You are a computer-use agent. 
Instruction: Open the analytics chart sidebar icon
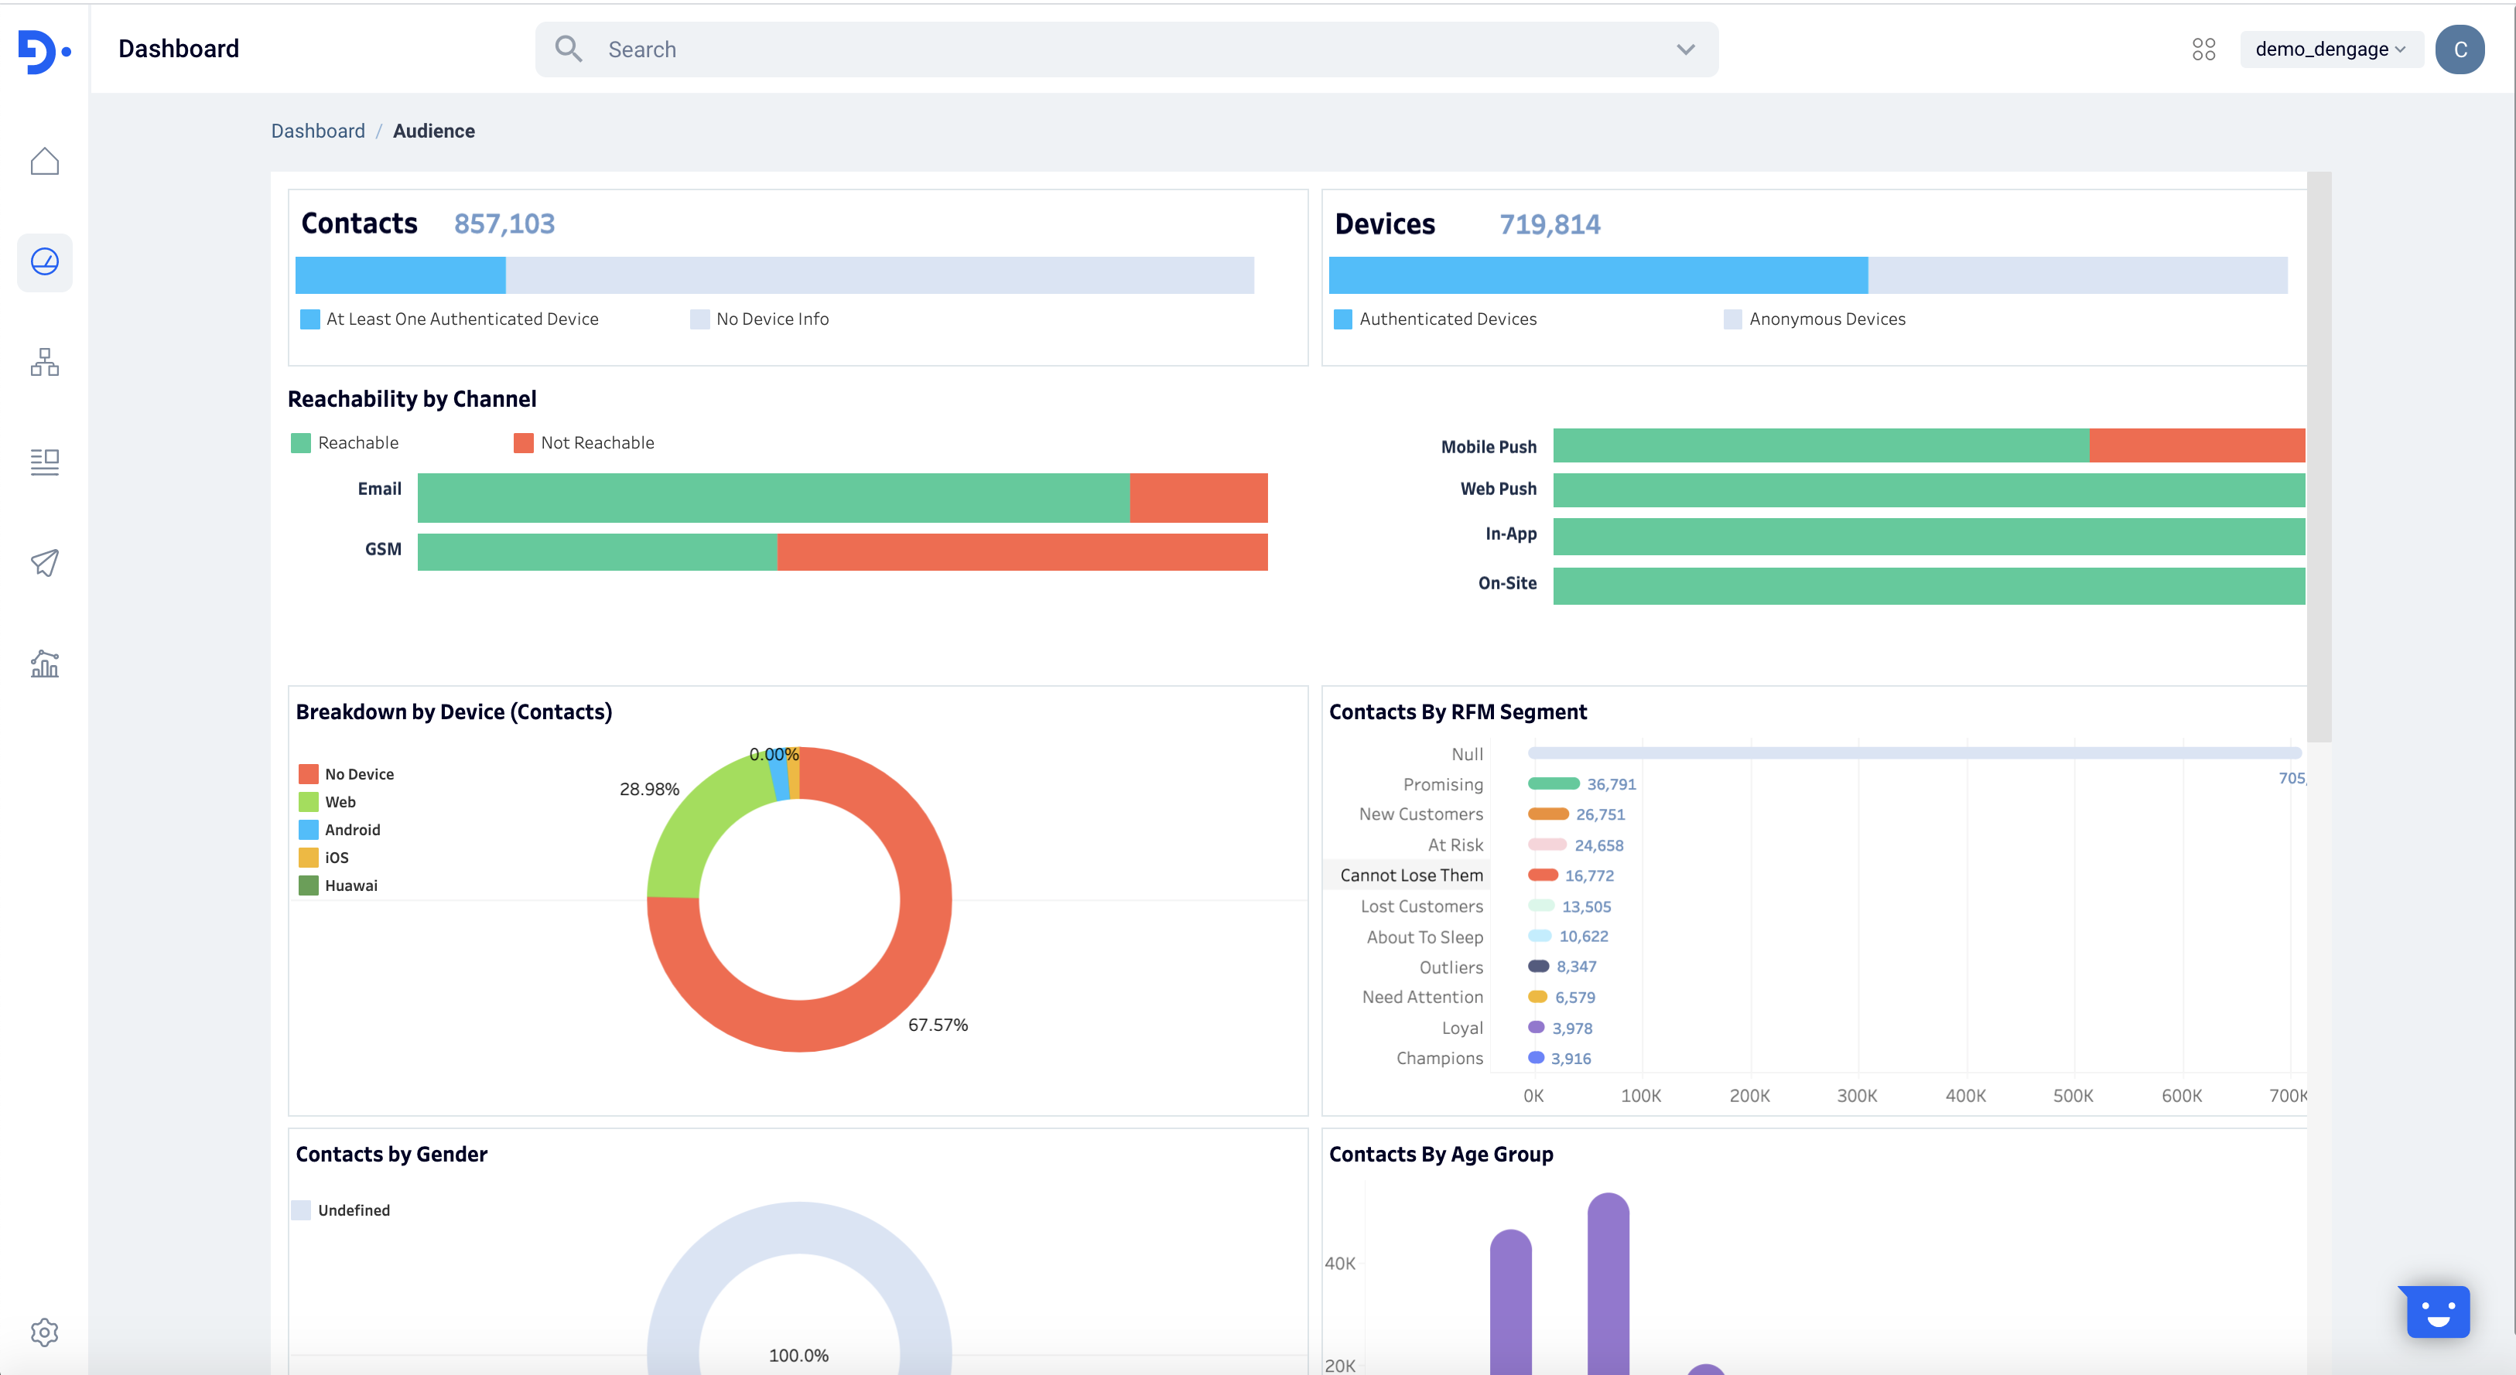[45, 664]
